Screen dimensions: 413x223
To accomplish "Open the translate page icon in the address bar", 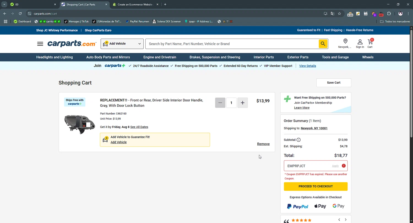I will pyautogui.click(x=333, y=13).
